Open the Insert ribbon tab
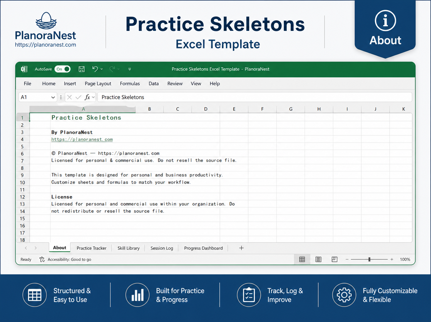Image resolution: width=431 pixels, height=322 pixels. coord(70,83)
